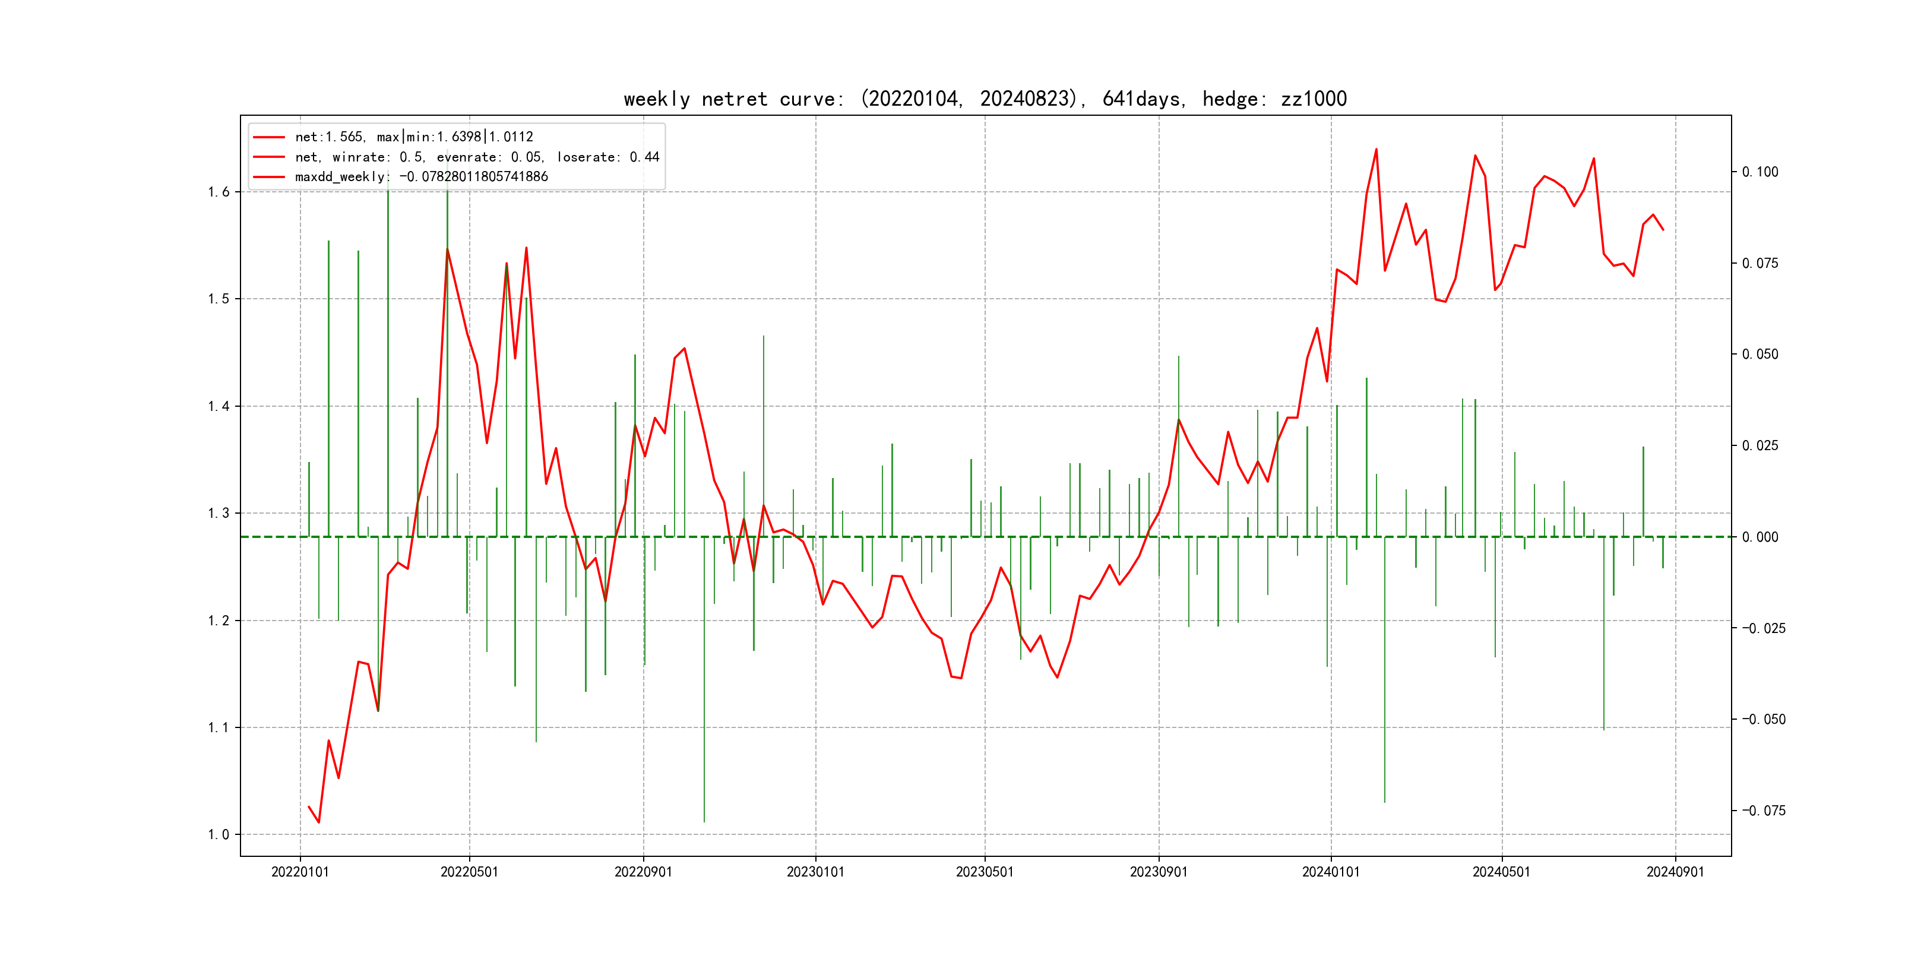Click the 0.100 right axis tick label
1924x962 pixels.
click(1760, 172)
